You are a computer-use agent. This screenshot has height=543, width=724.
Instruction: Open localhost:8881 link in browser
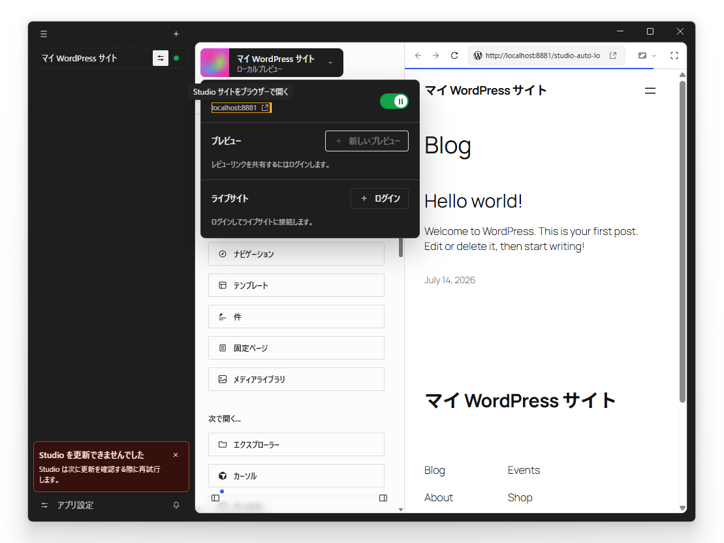(241, 108)
